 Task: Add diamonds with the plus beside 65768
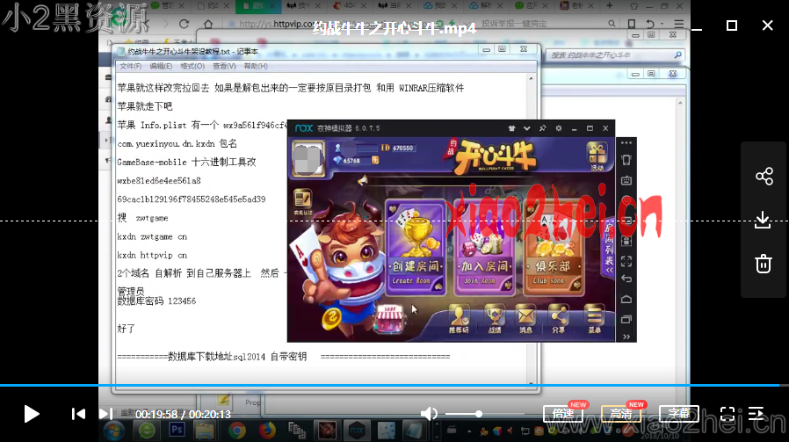click(375, 160)
